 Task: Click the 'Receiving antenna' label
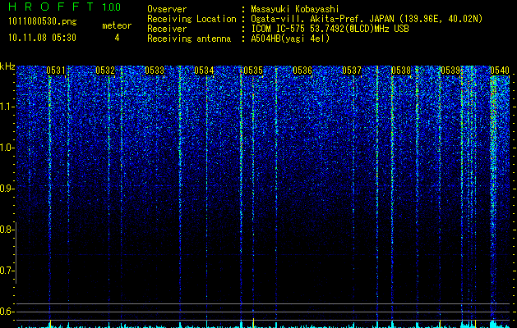pos(189,39)
